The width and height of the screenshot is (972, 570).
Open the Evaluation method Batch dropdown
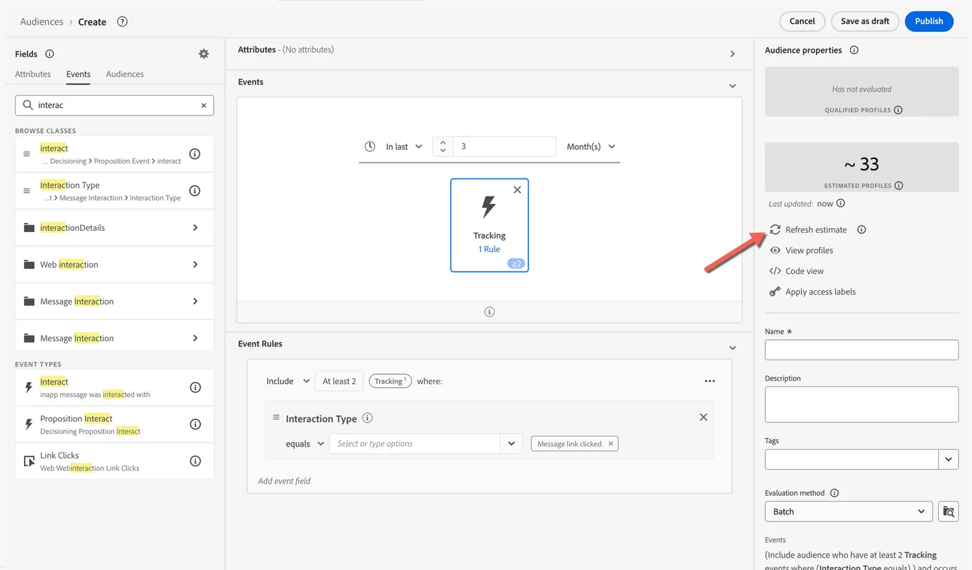pos(848,511)
